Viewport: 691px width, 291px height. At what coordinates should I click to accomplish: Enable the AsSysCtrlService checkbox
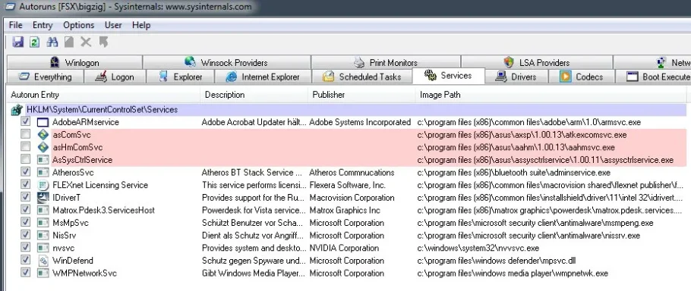(26, 159)
